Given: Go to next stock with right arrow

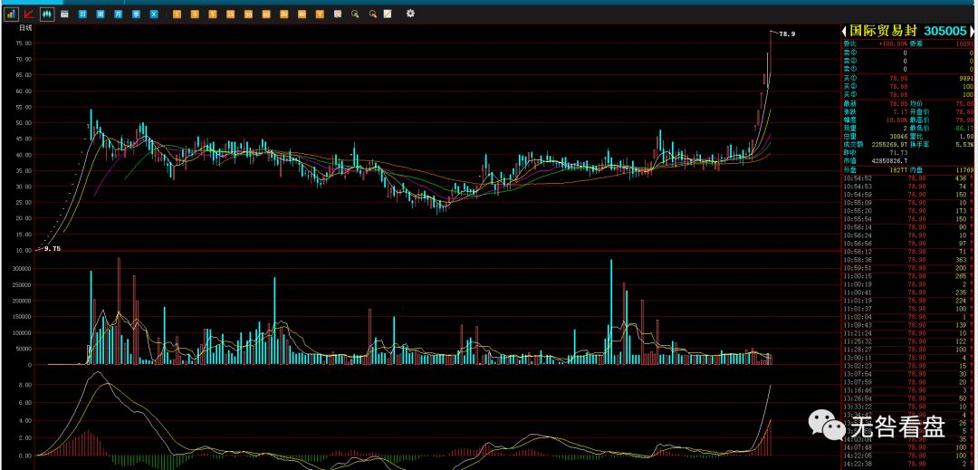Looking at the screenshot, I should coord(972,31).
